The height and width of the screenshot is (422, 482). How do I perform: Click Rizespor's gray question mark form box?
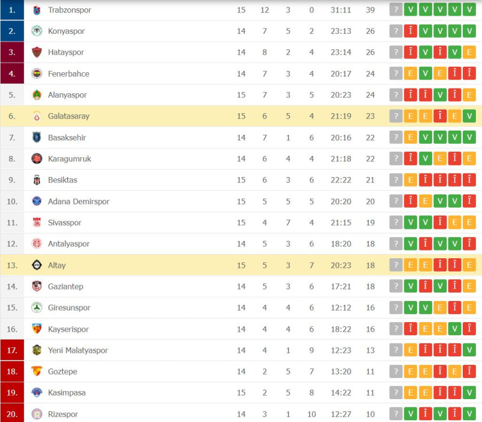(396, 414)
